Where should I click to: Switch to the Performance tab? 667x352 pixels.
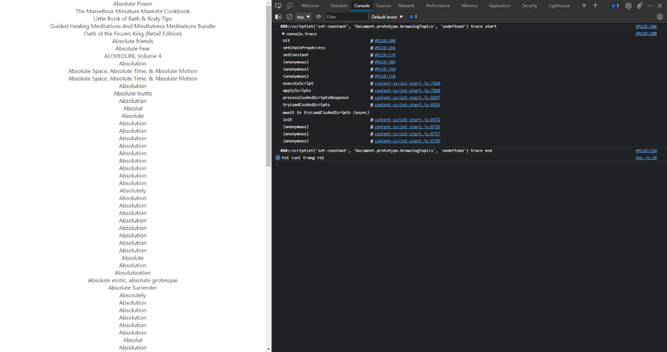(x=438, y=5)
